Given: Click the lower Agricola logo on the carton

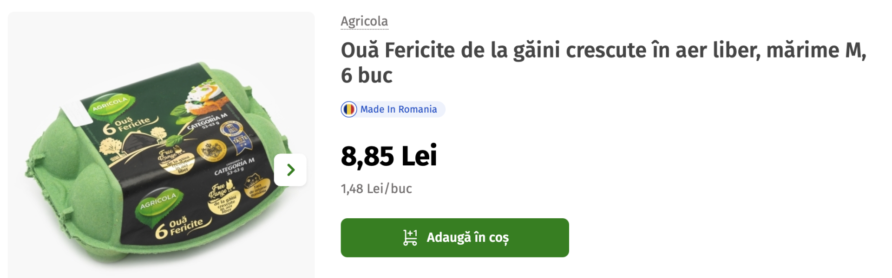Looking at the screenshot, I should click(x=158, y=201).
